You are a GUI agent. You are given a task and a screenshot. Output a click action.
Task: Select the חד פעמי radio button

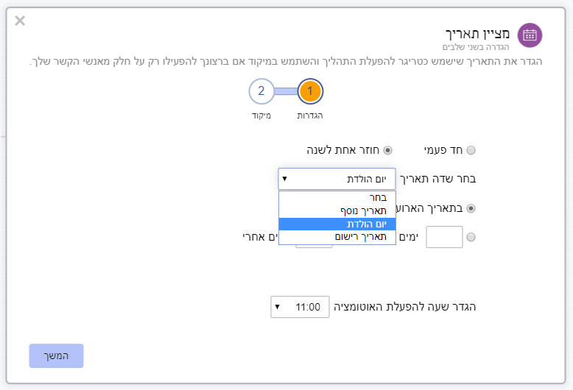coord(471,150)
